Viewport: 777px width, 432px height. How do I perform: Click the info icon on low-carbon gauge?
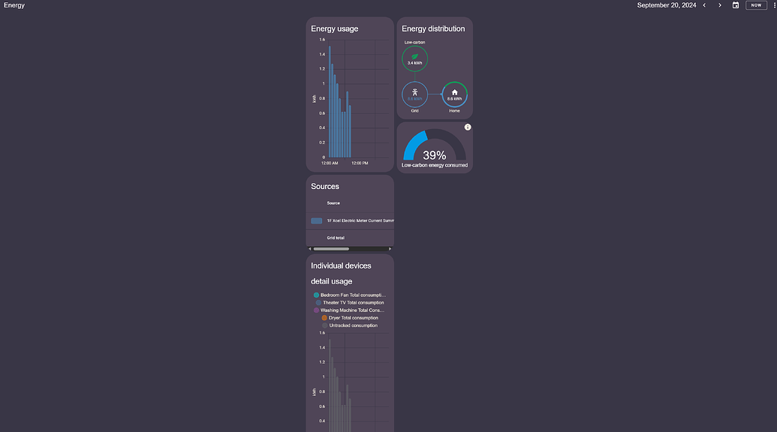point(467,127)
